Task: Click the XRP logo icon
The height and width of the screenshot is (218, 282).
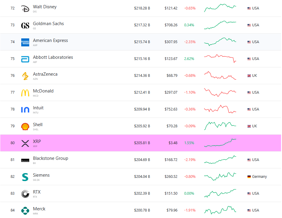Action: click(x=25, y=143)
